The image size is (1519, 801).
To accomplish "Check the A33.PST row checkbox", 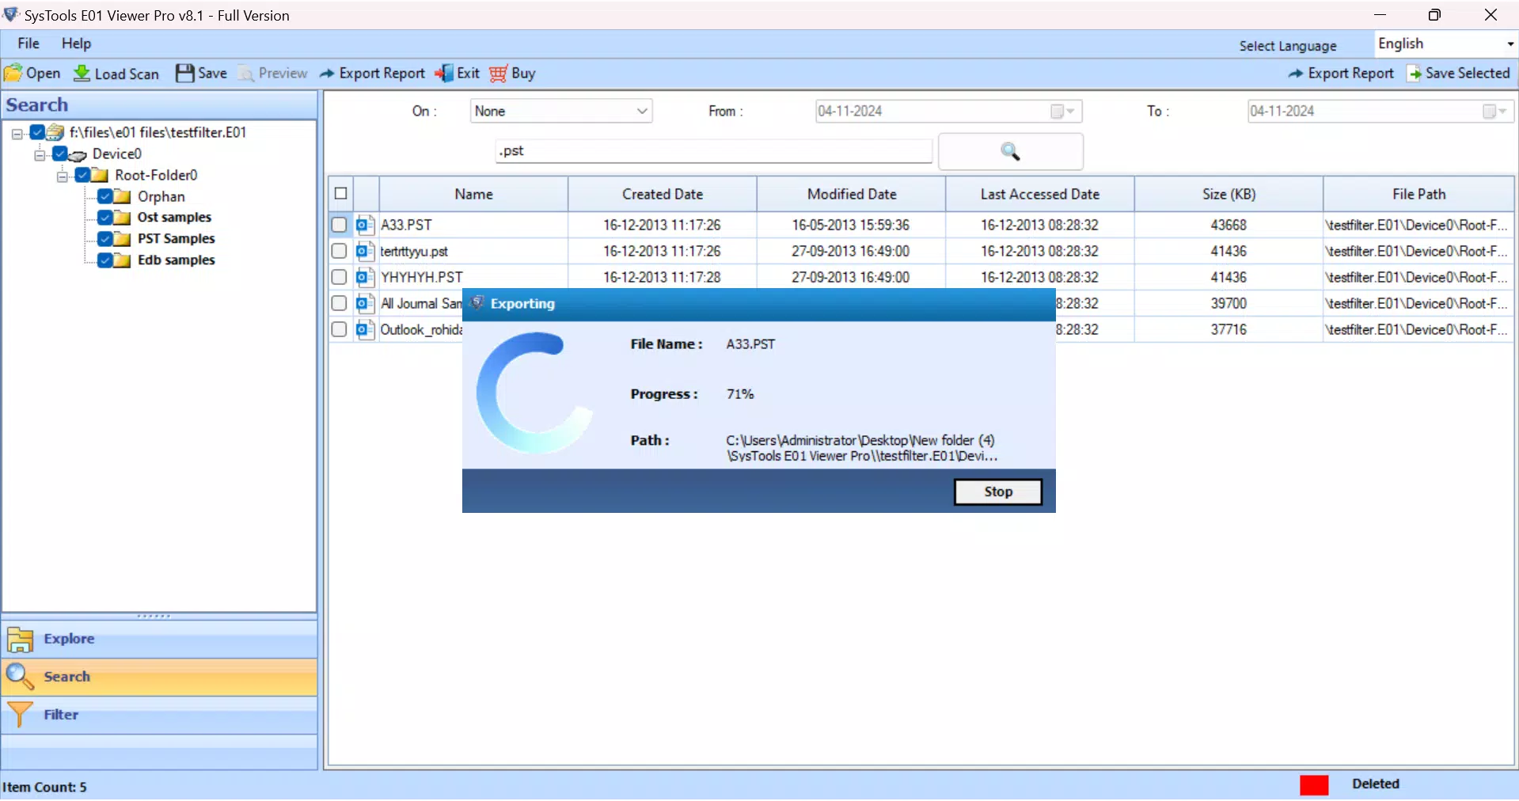I will 340,225.
